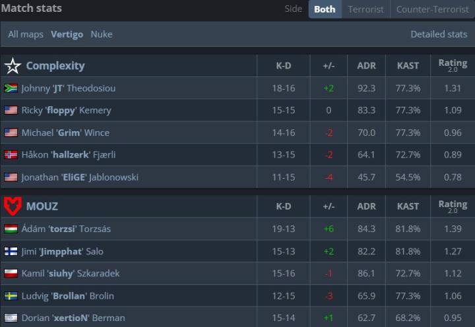Click the Swedish flag beside Brollan
The height and width of the screenshot is (327, 475).
11,296
